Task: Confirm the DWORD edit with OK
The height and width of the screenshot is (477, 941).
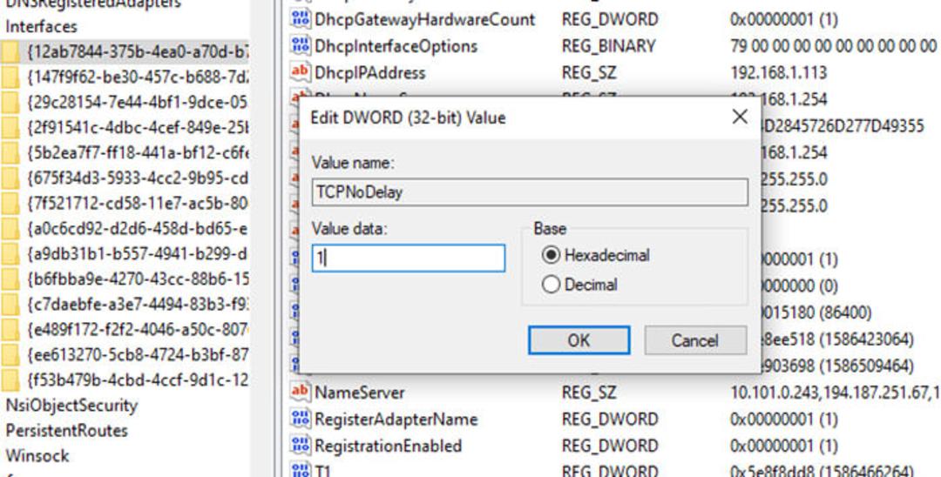Action: [579, 340]
